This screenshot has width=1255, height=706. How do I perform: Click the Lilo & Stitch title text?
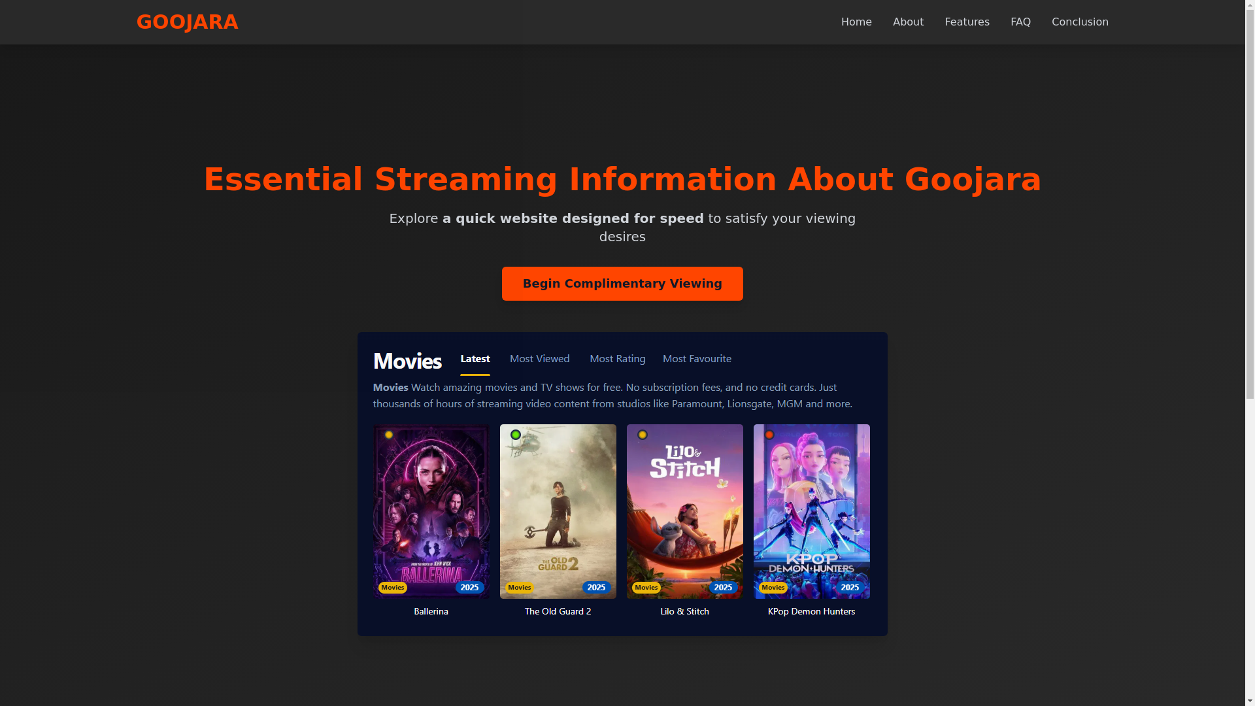click(x=684, y=612)
